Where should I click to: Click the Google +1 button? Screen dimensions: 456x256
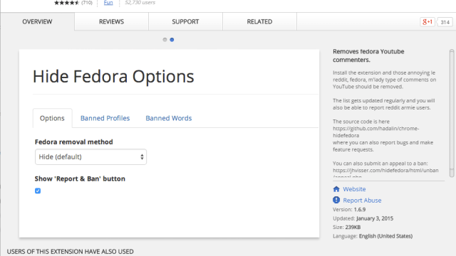coord(427,22)
